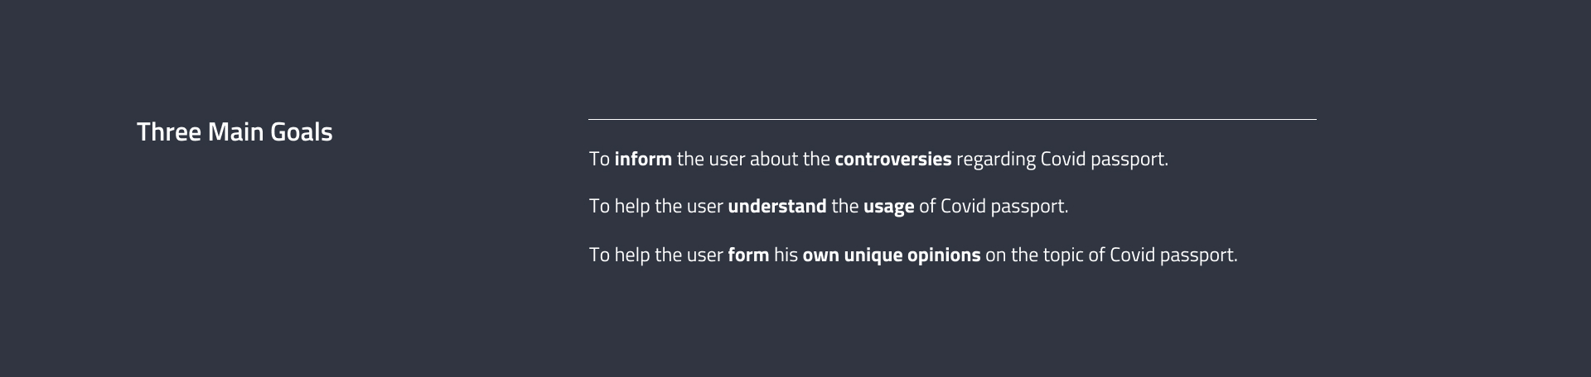Click the bold word "form"

[x=748, y=255]
